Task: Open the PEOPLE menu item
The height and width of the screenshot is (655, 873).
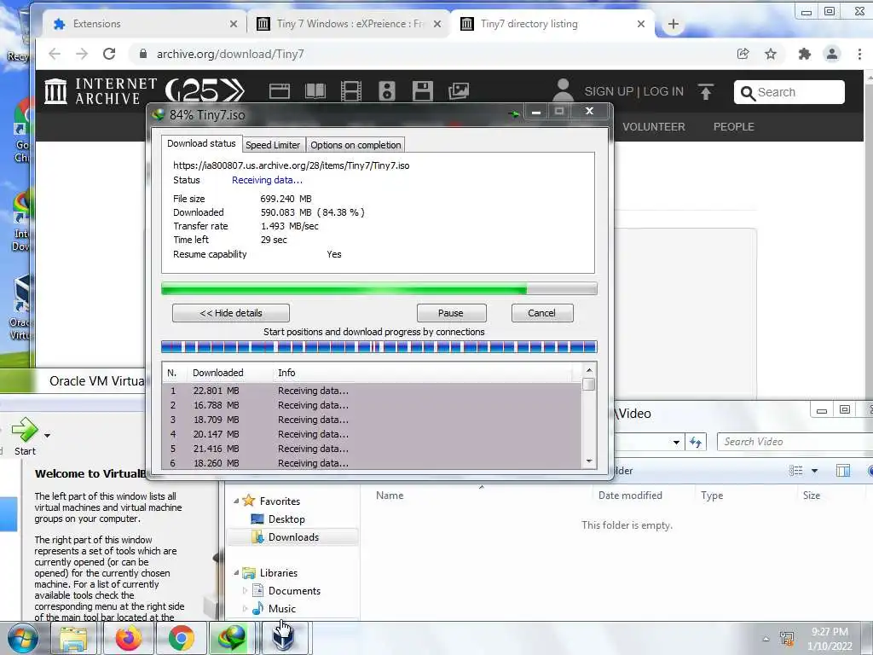Action: coord(734,127)
